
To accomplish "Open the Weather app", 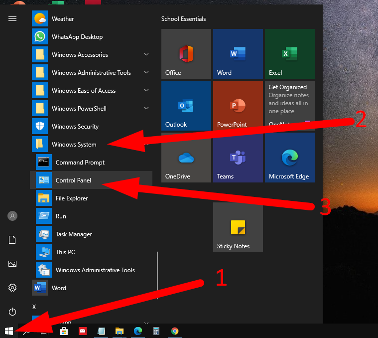I will pyautogui.click(x=92, y=18).
